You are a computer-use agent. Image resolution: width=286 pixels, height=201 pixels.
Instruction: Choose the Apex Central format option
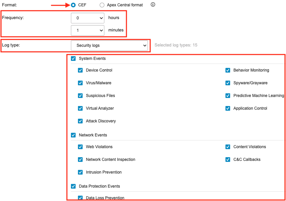(x=102, y=5)
